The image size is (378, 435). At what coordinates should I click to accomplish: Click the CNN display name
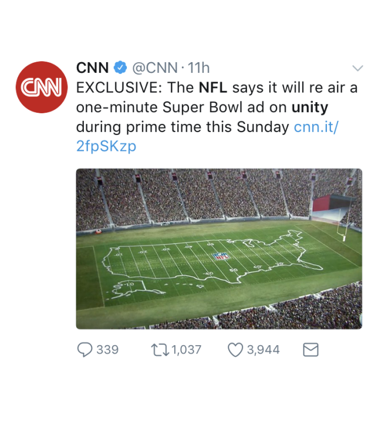tap(93, 68)
